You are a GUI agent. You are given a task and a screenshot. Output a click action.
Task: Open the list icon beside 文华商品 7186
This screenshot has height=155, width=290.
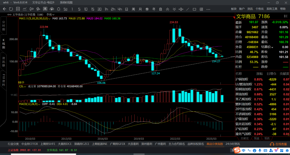(x=285, y=17)
